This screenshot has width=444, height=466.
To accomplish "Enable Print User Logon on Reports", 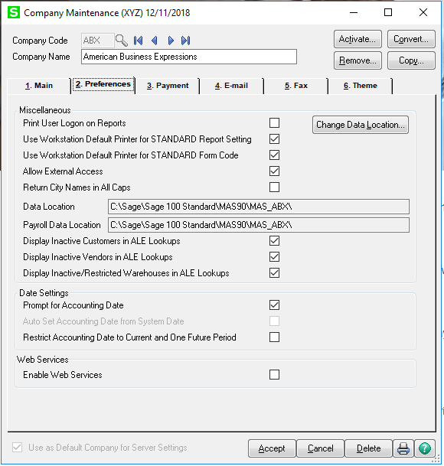I will 274,122.
